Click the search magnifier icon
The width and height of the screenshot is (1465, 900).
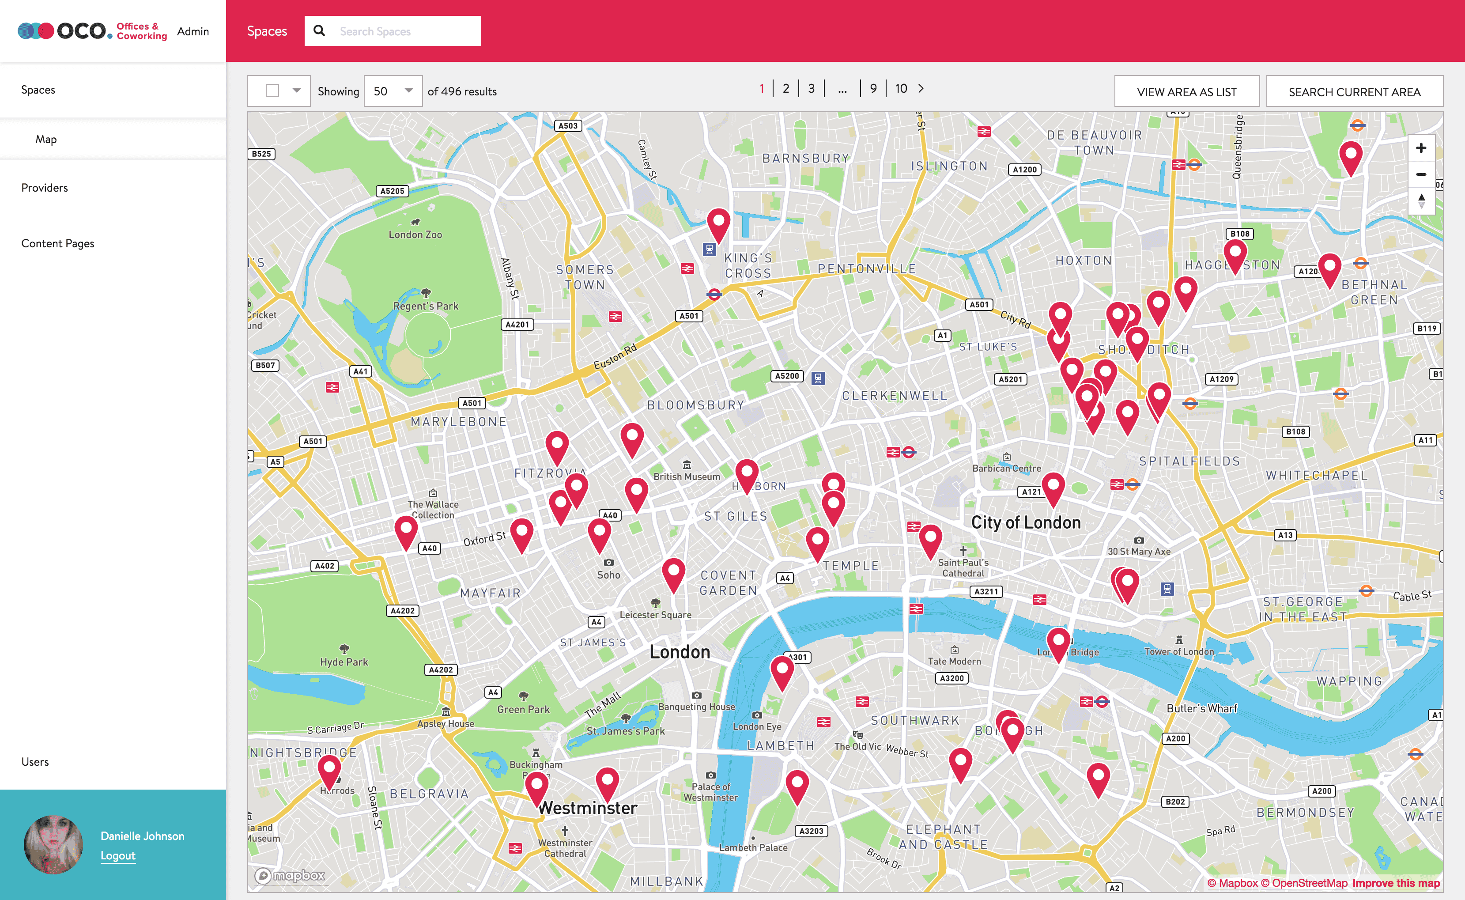coord(320,31)
